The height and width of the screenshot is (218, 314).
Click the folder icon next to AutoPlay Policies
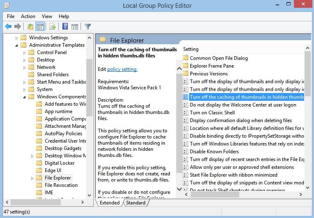coord(39,134)
